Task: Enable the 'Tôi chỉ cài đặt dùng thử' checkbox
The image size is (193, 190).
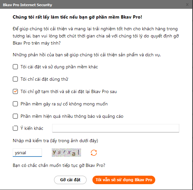Action: click(x=15, y=79)
